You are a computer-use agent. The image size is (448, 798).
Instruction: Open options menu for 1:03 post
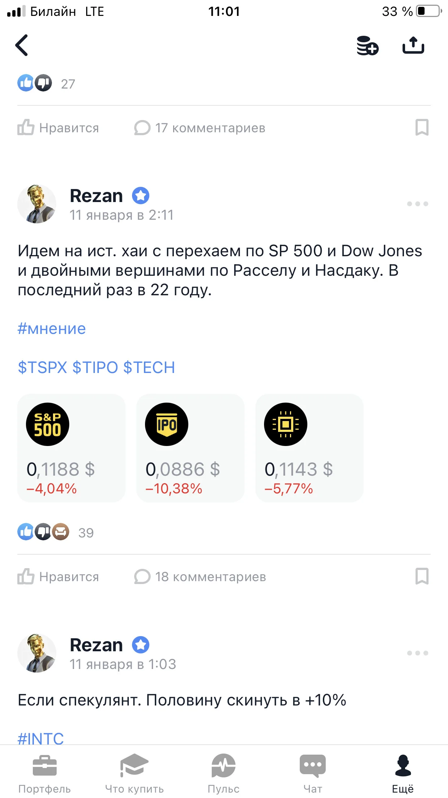click(418, 653)
